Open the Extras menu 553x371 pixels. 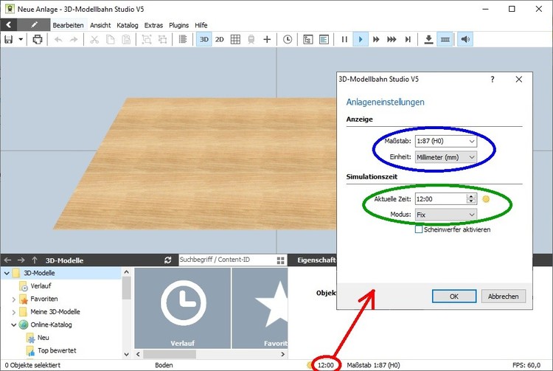(153, 25)
